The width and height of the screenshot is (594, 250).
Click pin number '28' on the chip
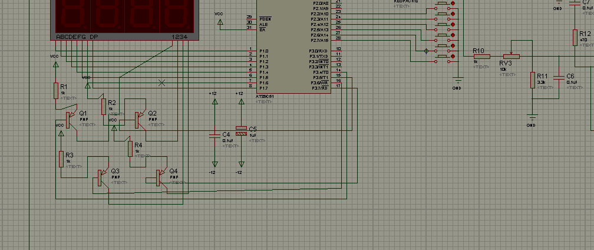339,38
